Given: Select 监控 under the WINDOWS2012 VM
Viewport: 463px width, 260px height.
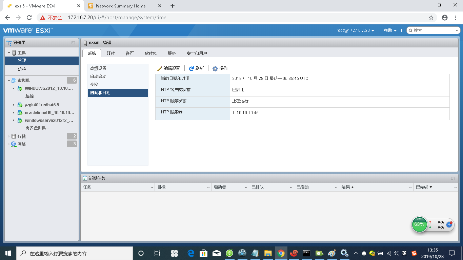Looking at the screenshot, I should pos(29,96).
